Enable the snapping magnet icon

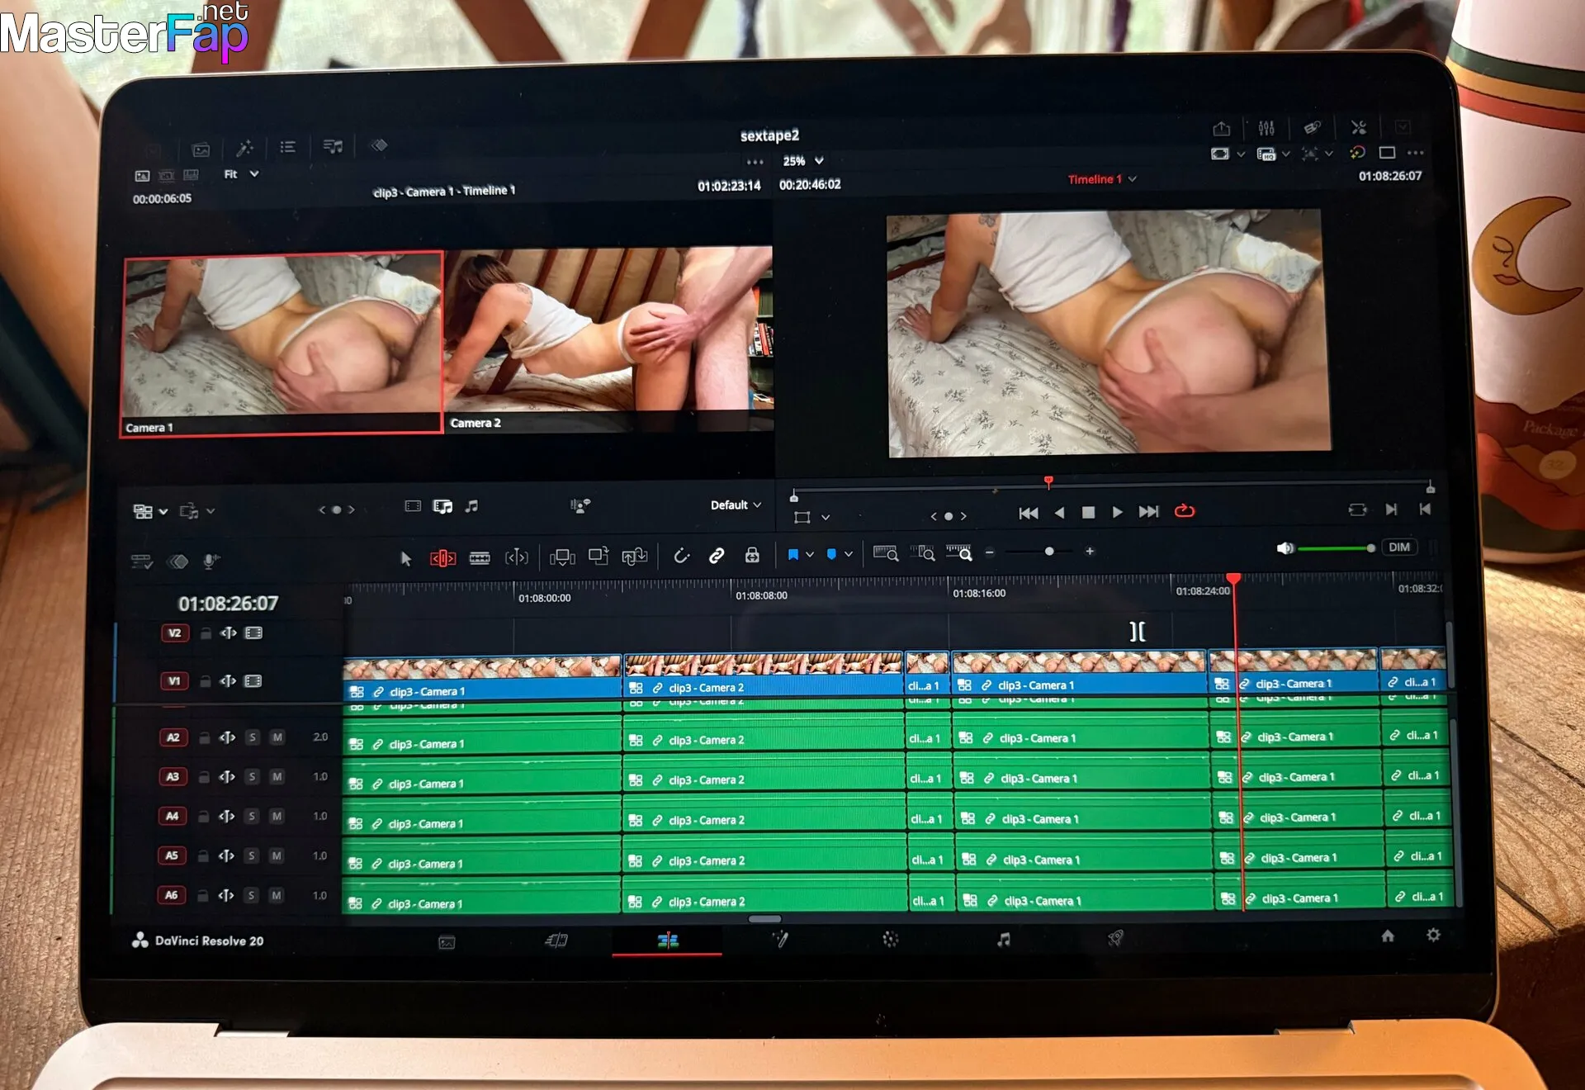pos(682,556)
